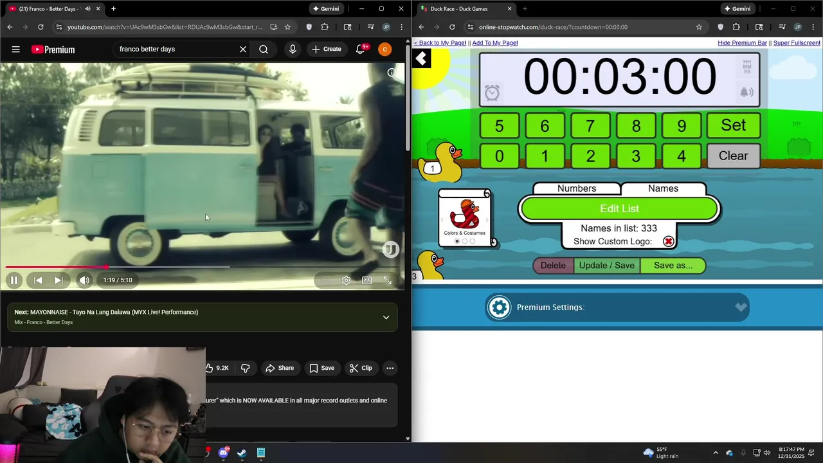Clip the YouTube video

(x=361, y=368)
